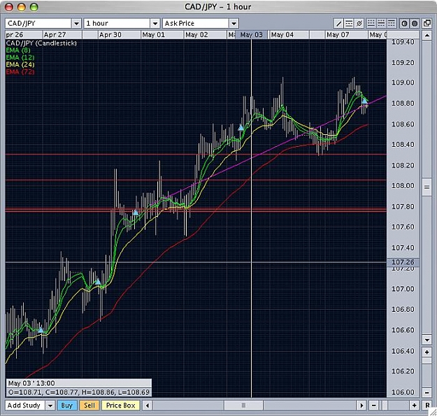The width and height of the screenshot is (437, 416).
Task: Click the blue triangle marker near 107.80 line
Action: [136, 213]
